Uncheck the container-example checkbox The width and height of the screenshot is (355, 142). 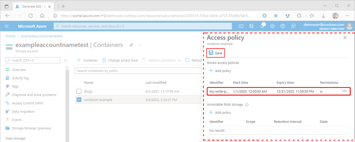[79, 100]
